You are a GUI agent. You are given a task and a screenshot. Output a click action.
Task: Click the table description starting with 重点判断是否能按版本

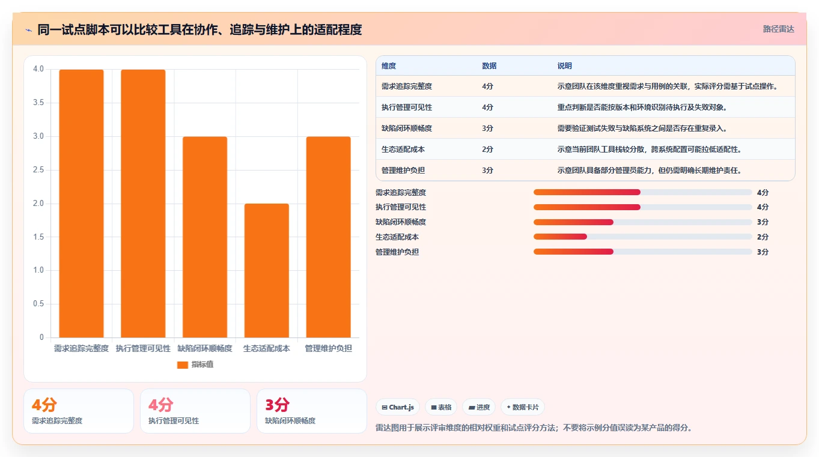tap(642, 107)
